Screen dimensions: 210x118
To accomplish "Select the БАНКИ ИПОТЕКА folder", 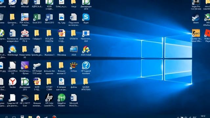I will tap(86, 84).
